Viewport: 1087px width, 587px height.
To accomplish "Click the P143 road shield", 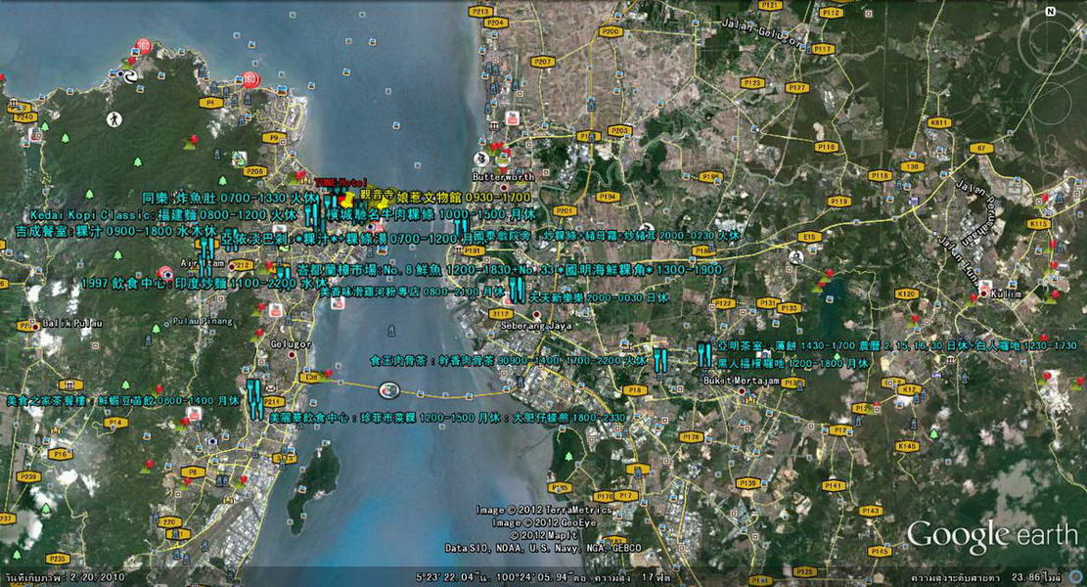I will [x=871, y=512].
